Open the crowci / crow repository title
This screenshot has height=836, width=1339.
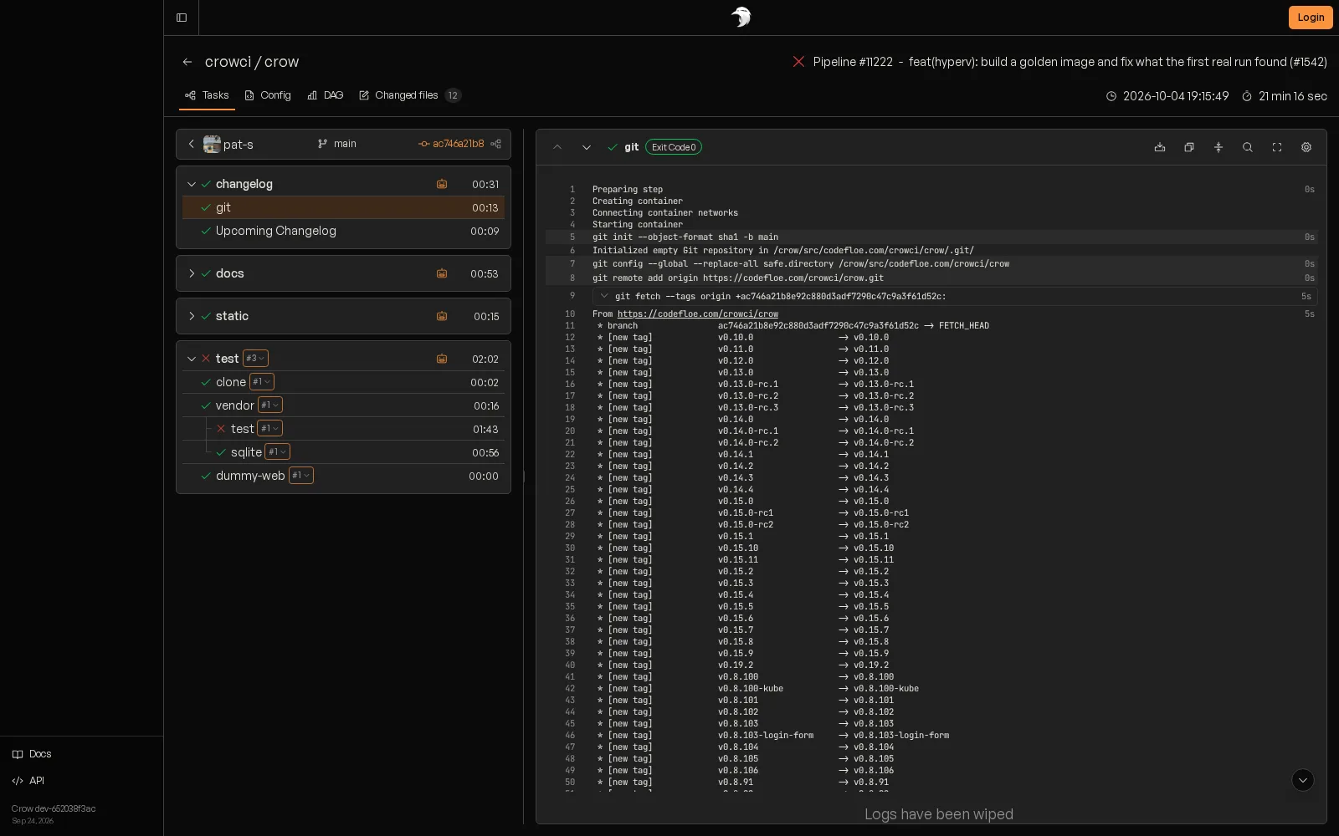(252, 62)
